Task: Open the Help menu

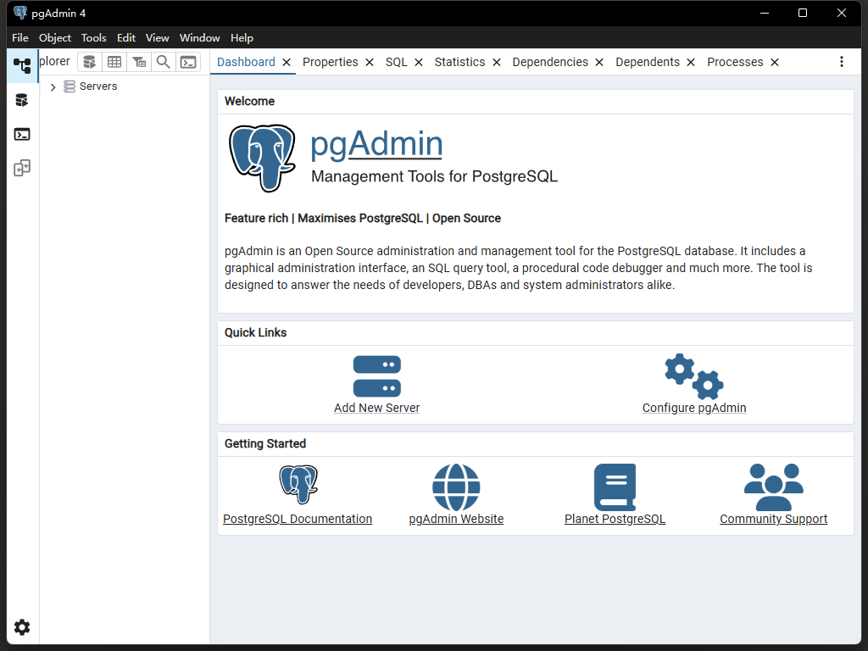Action: 242,37
